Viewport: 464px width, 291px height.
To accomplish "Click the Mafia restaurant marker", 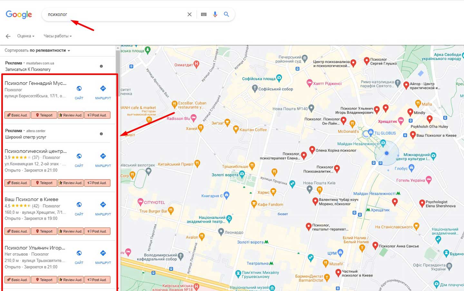I will tap(418, 103).
